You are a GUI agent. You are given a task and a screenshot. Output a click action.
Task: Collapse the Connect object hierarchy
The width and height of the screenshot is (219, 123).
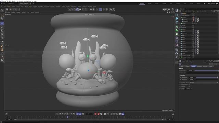[x=180, y=17]
